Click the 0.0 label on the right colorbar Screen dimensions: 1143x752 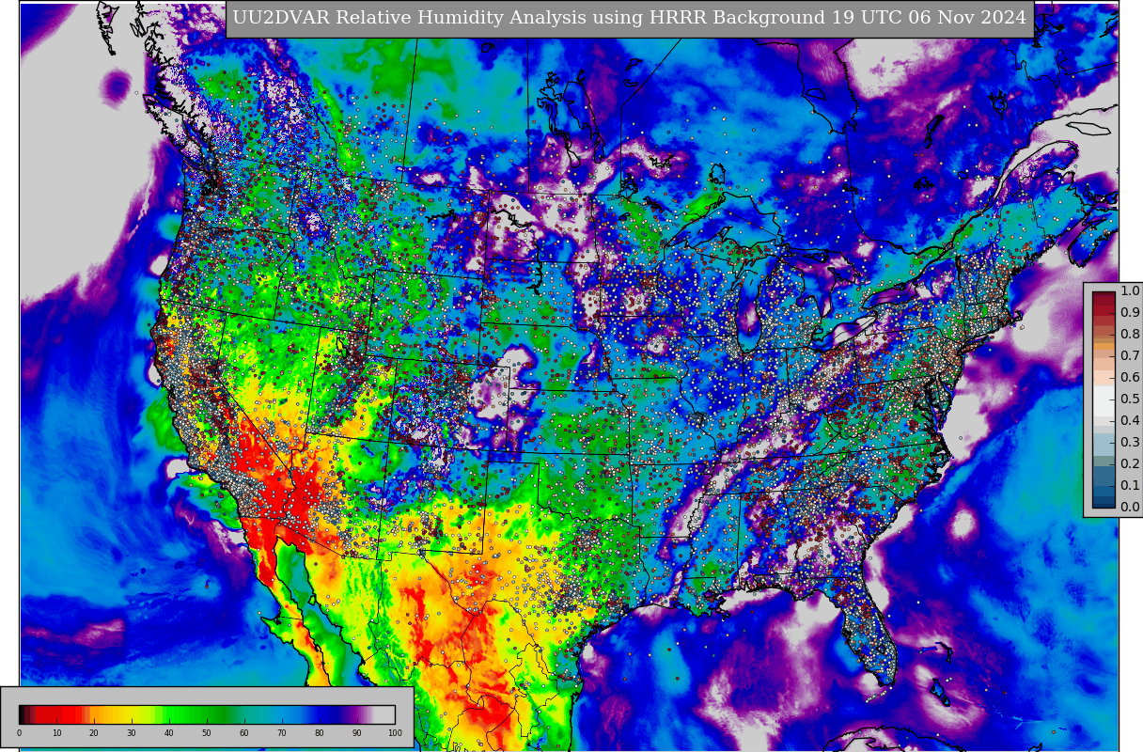click(1130, 508)
